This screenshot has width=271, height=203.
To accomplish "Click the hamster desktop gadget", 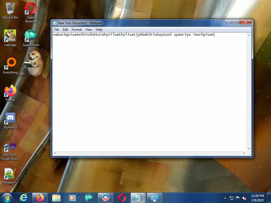I will click(x=35, y=63).
